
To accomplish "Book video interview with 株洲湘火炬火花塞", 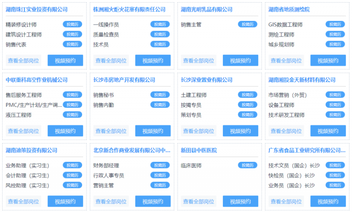I will pyautogui.click(x=153, y=60).
